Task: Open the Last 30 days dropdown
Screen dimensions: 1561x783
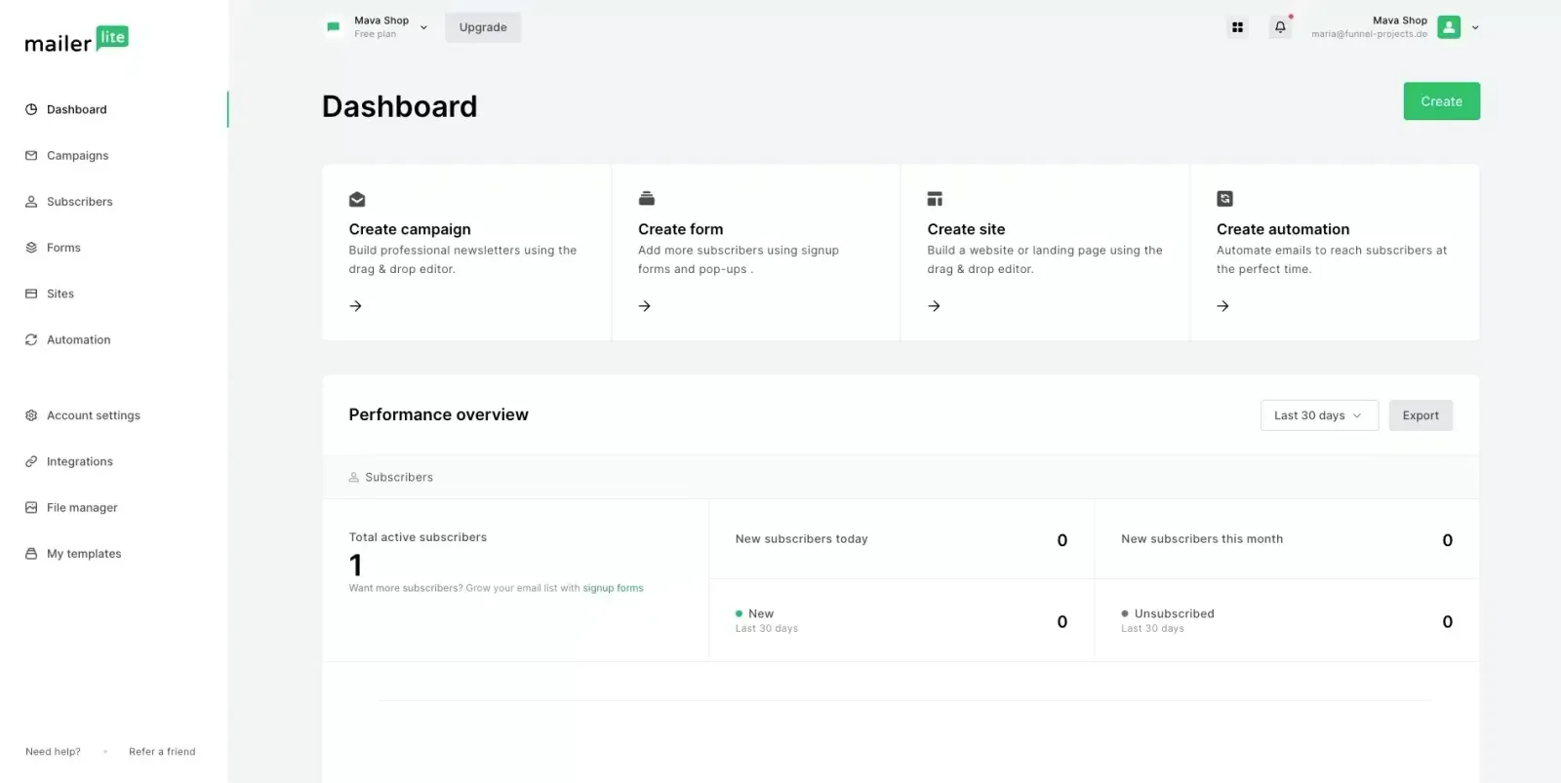Action: coord(1319,415)
